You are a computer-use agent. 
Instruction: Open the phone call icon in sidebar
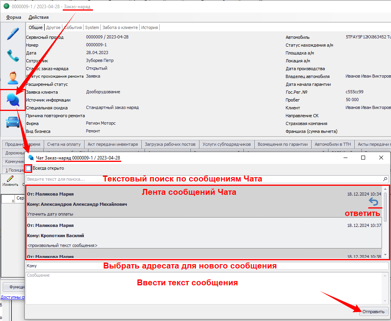tap(13, 56)
